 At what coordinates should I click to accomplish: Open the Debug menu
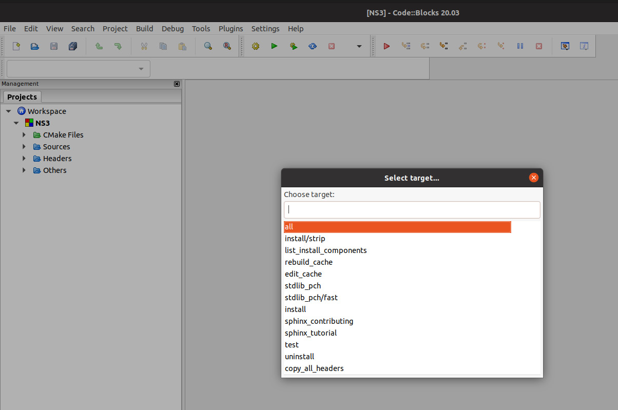pyautogui.click(x=173, y=29)
